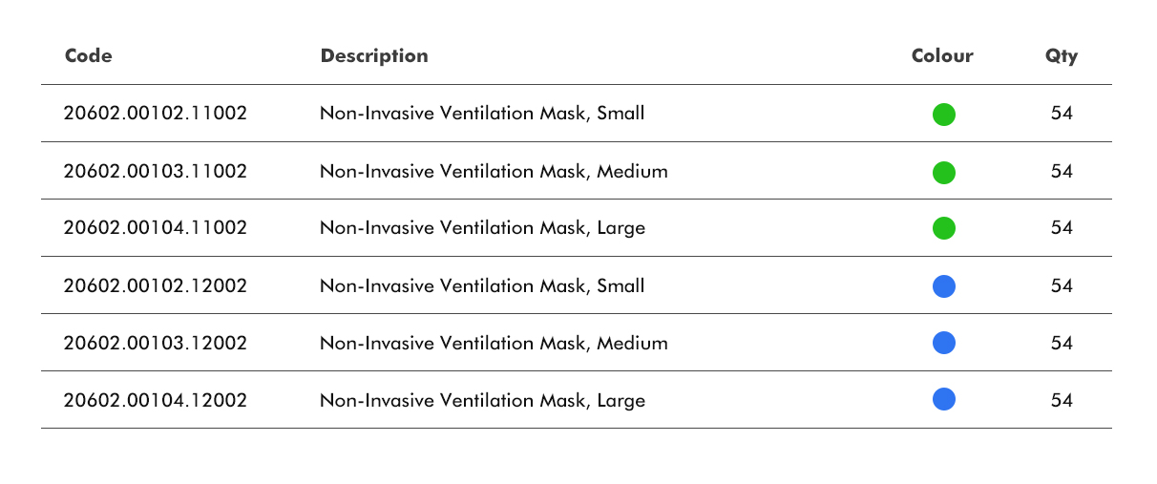Click product code 20602.00102.11002
Image resolution: width=1157 pixels, height=484 pixels.
tap(156, 114)
